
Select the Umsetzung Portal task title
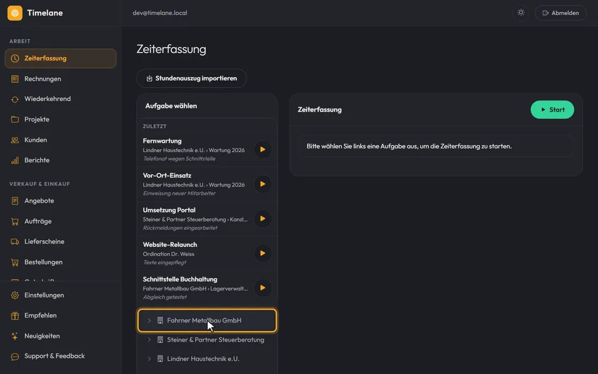(x=169, y=210)
